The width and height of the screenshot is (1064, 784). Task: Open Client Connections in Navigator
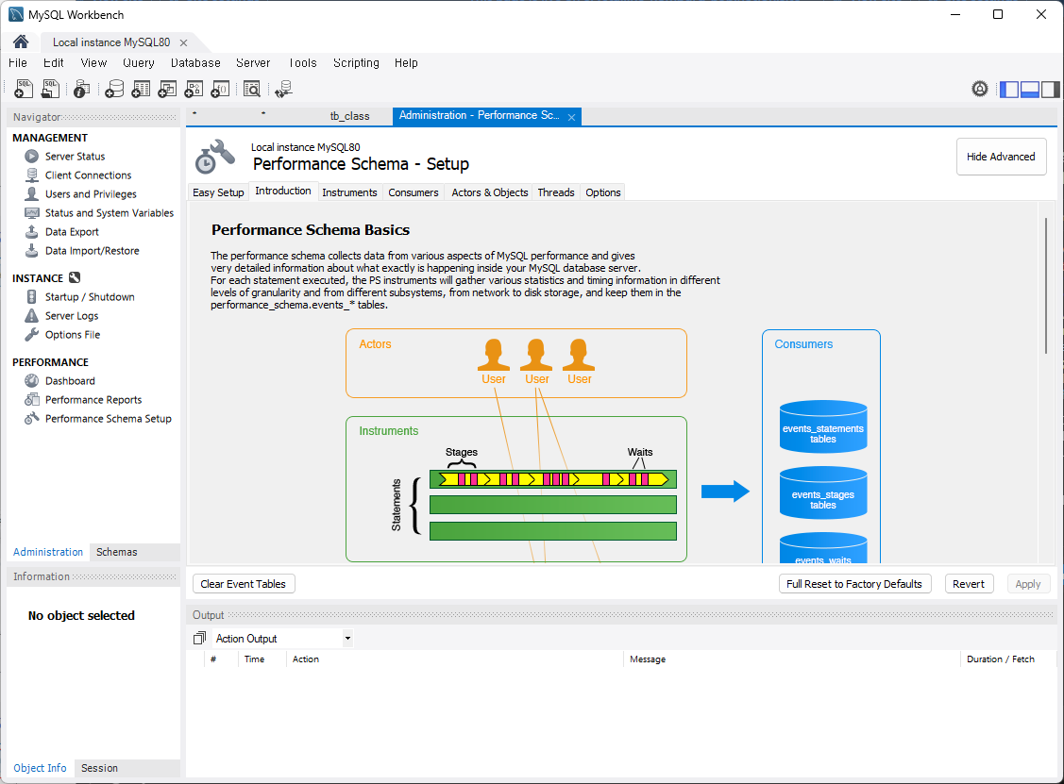[88, 175]
